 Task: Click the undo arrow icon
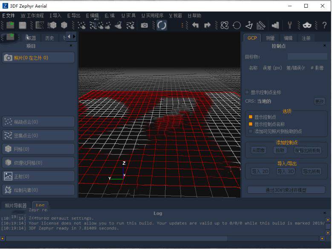[x=195, y=25]
